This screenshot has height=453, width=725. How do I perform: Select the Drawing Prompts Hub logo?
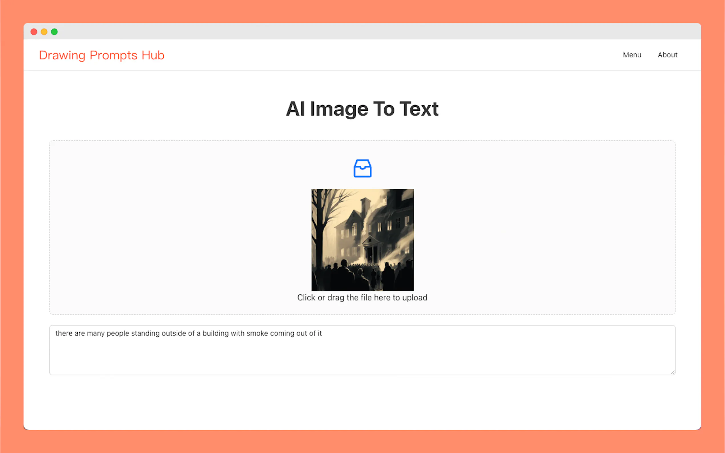point(101,55)
